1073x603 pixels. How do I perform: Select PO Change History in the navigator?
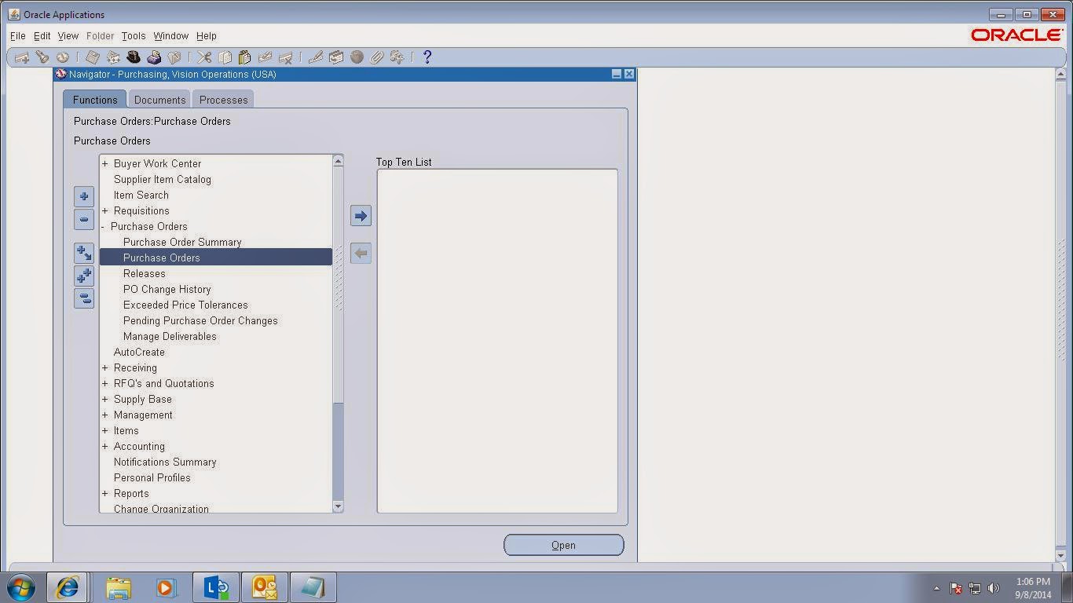(x=167, y=289)
